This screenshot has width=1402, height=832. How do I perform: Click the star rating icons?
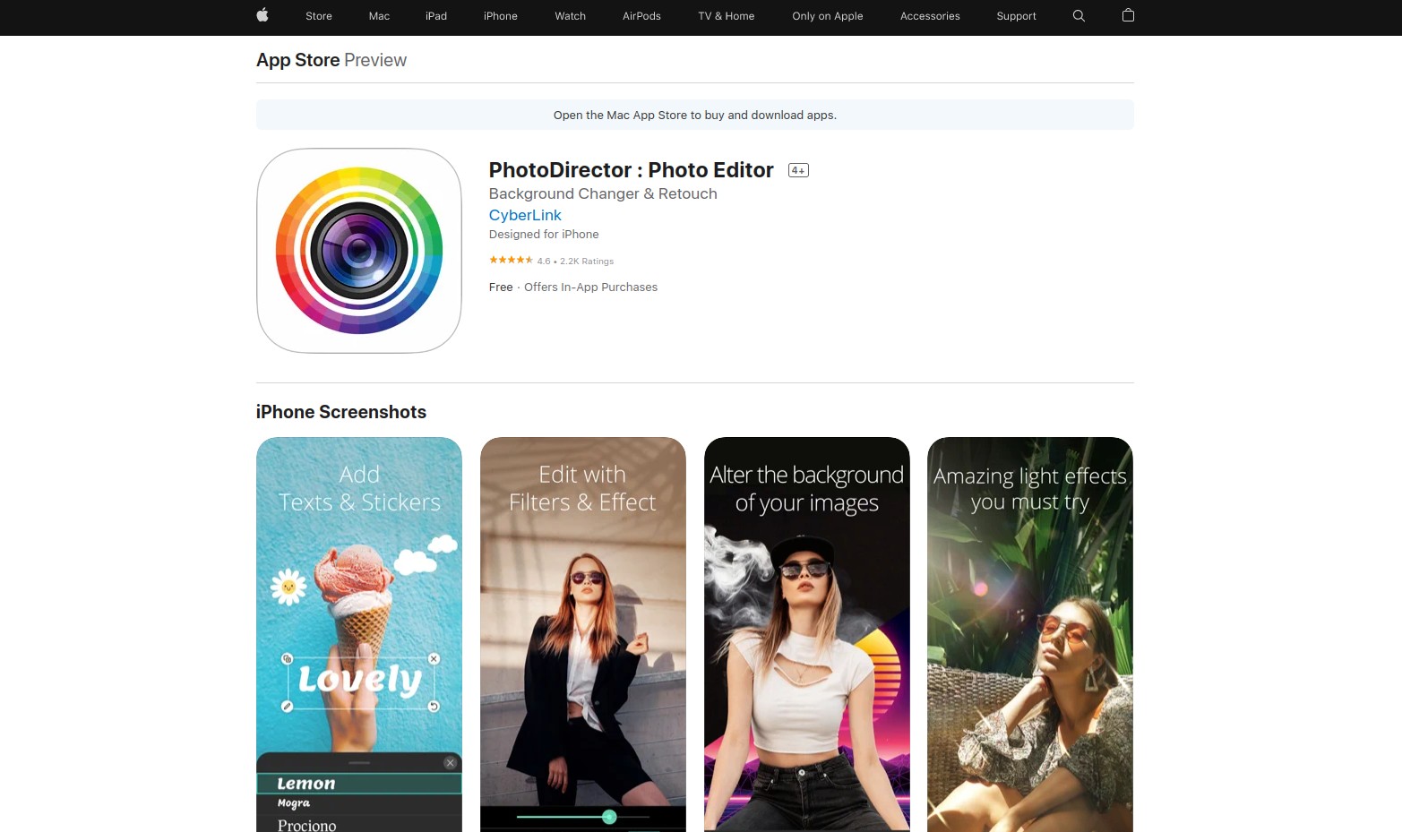[x=511, y=261]
